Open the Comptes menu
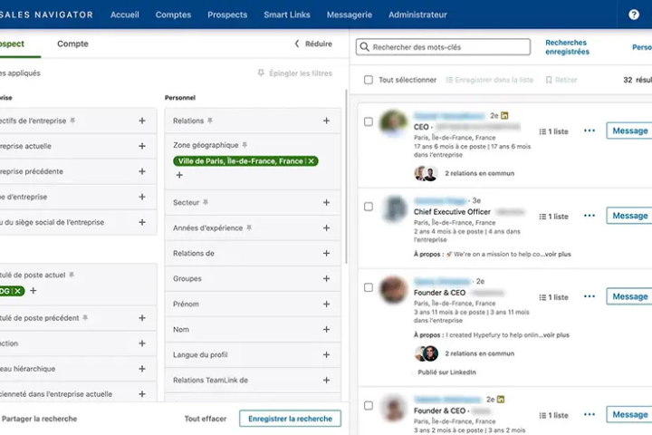The height and width of the screenshot is (435, 652). [173, 14]
